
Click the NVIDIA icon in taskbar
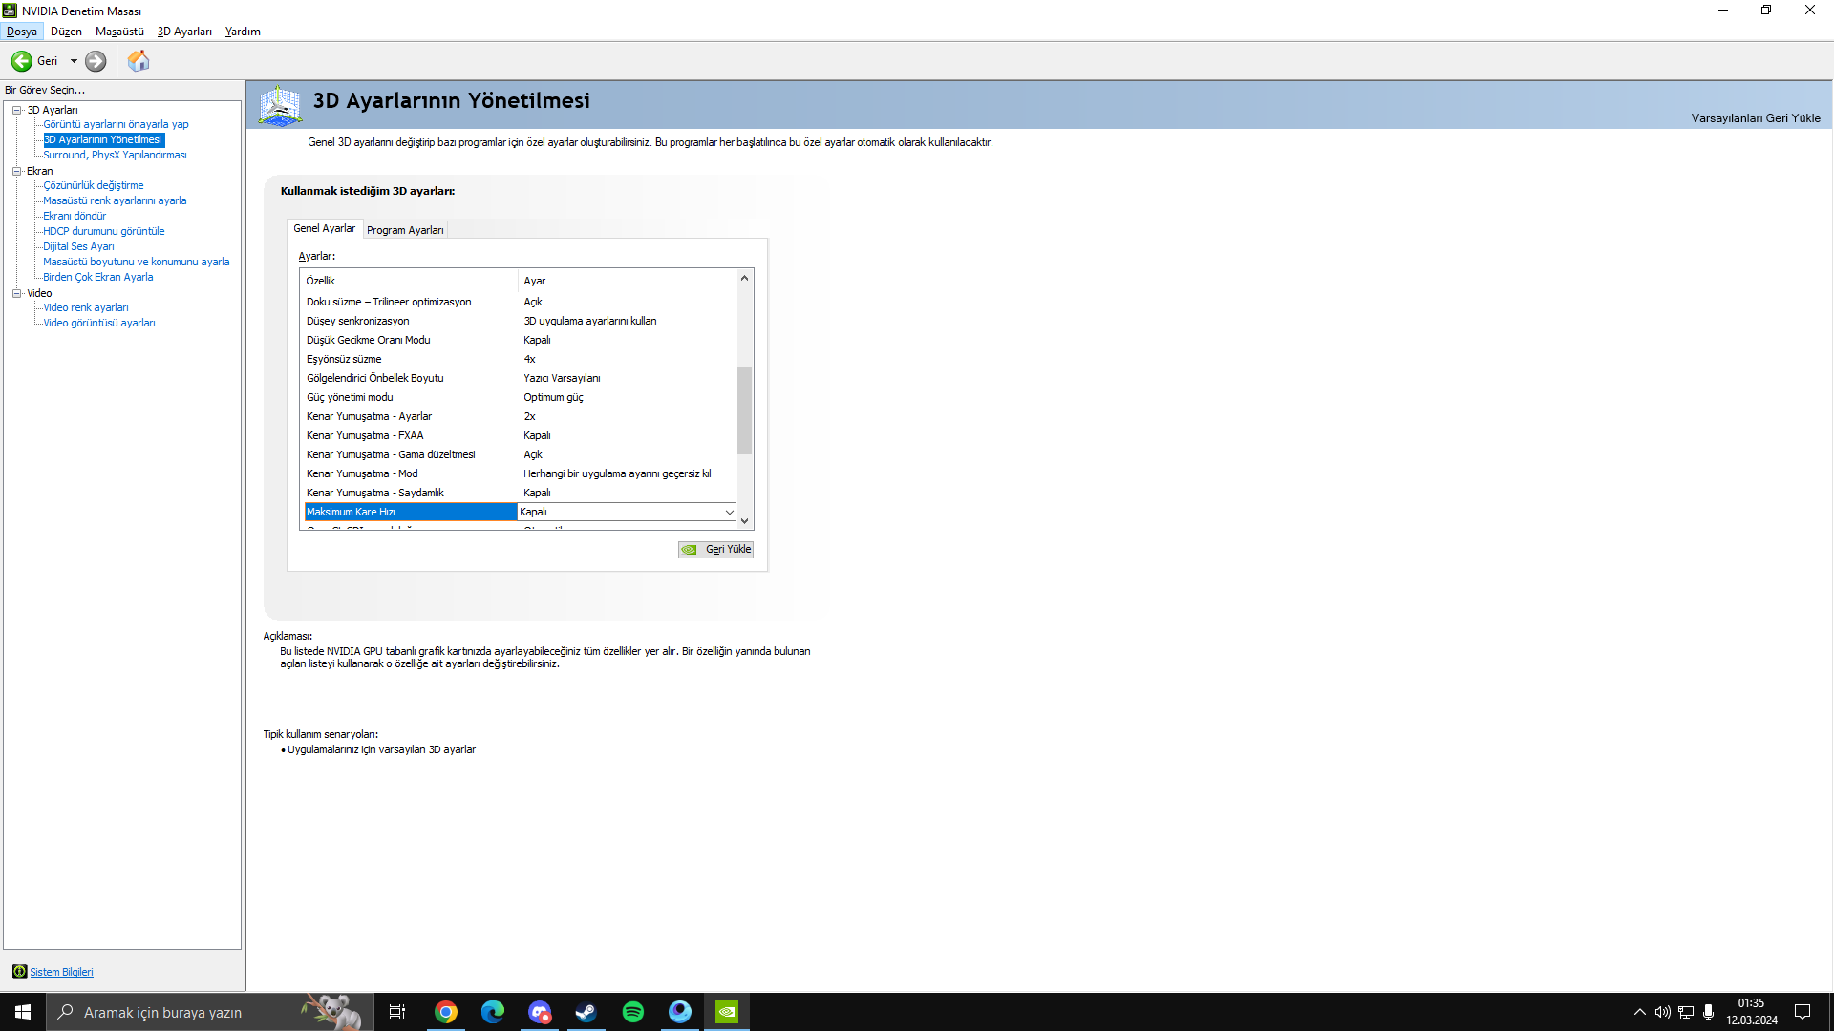[727, 1012]
